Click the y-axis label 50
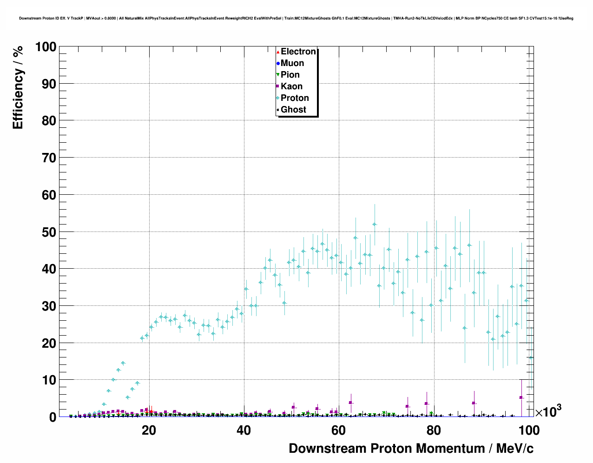593x463 pixels. (x=49, y=232)
